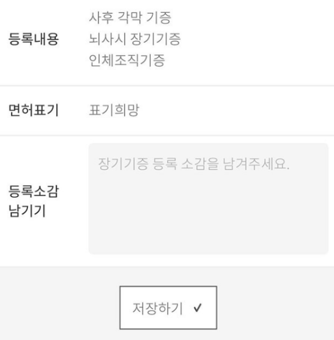The height and width of the screenshot is (340, 334).
Task: Click the 저장하기 text inside button
Action: point(158,308)
